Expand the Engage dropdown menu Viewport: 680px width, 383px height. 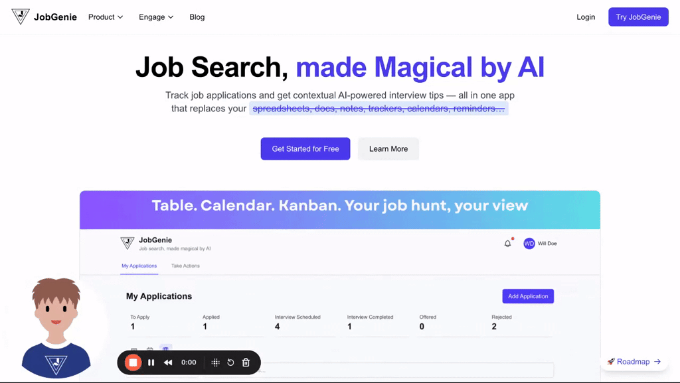pyautogui.click(x=156, y=17)
